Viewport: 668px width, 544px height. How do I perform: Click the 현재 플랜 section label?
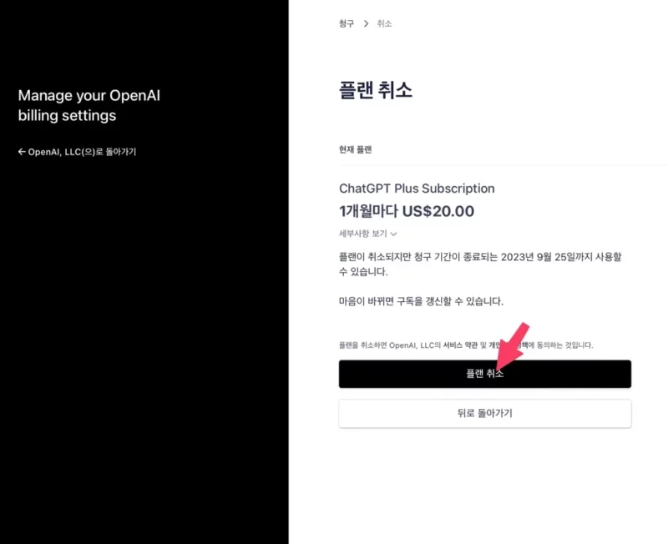(x=356, y=149)
